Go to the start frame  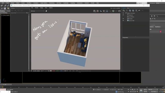coord(128,90)
